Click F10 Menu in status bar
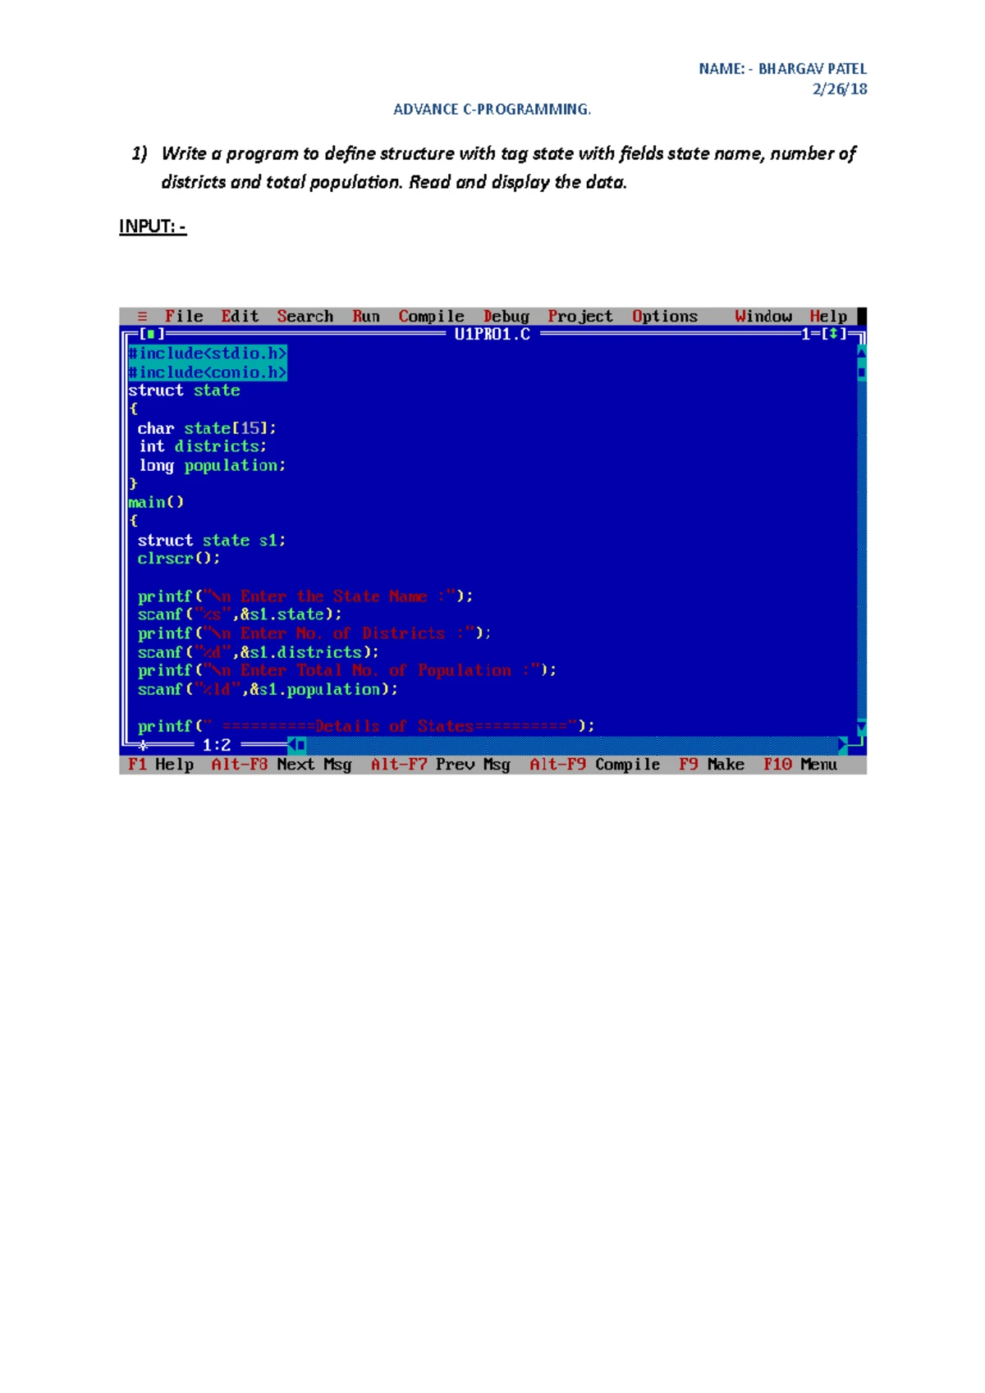Viewport: 985px width, 1393px height. pos(800,765)
